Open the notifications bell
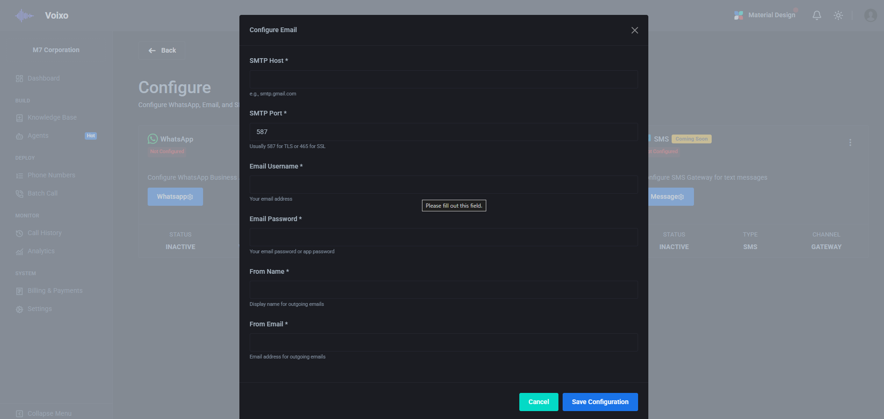This screenshot has height=419, width=884. [816, 15]
